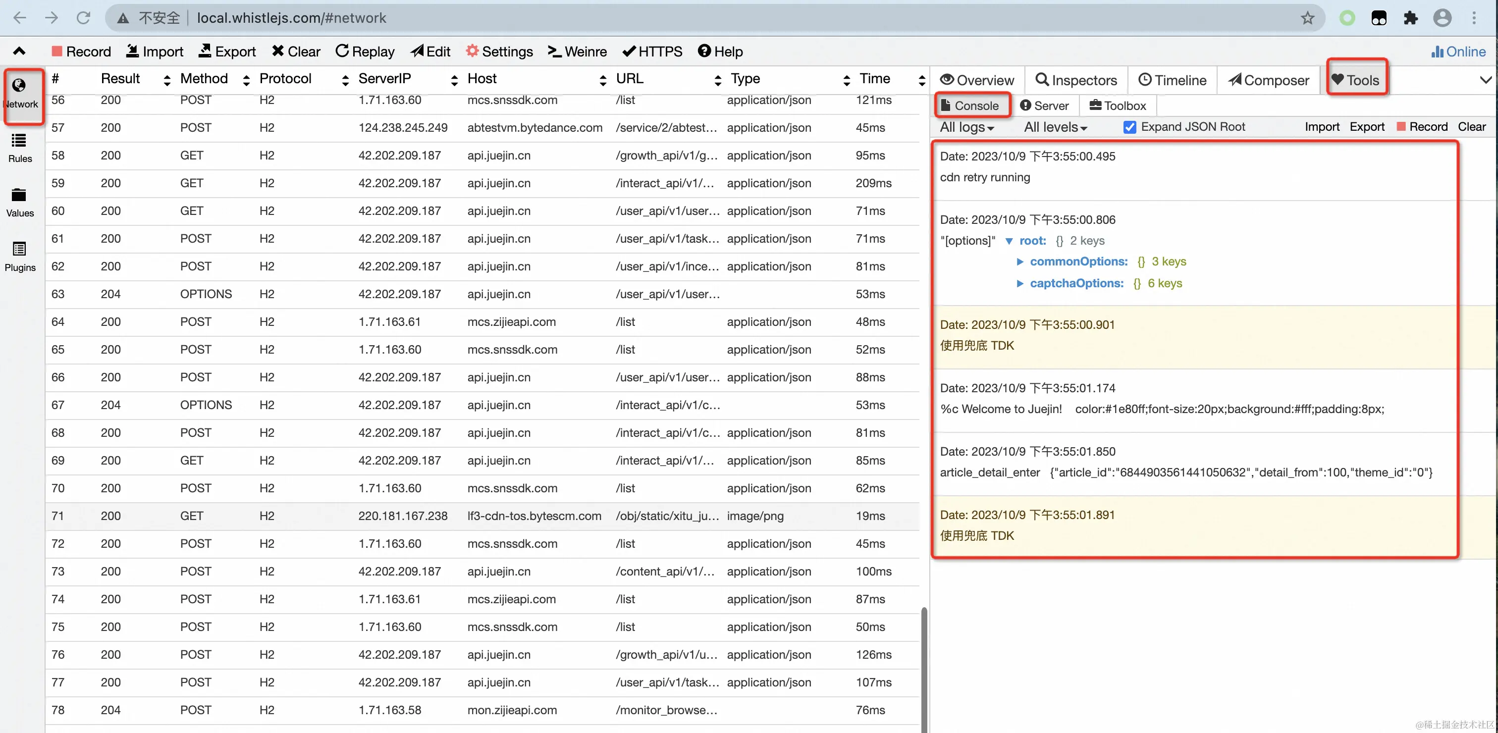
Task: Click the Settings gear in toolbar
Action: point(499,51)
